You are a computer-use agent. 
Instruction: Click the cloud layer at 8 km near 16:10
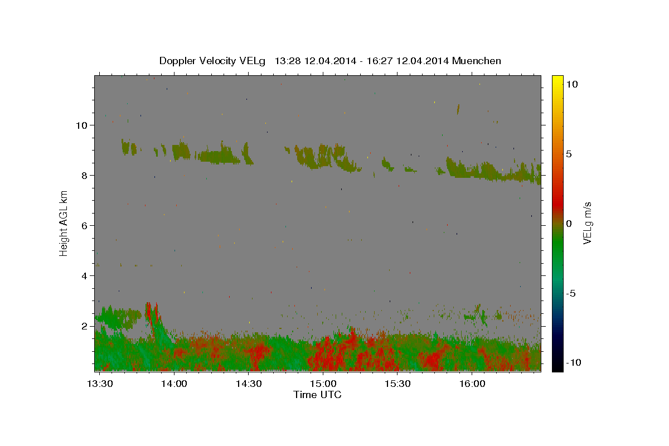pyautogui.click(x=493, y=172)
